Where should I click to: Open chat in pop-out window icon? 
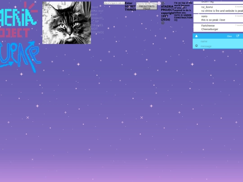coord(238,36)
